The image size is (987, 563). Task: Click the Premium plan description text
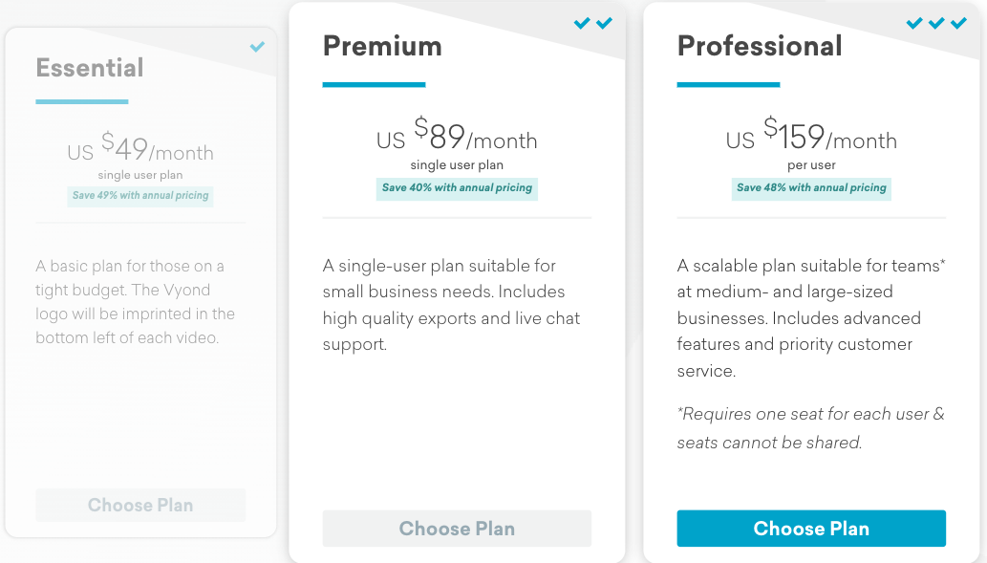pos(451,305)
